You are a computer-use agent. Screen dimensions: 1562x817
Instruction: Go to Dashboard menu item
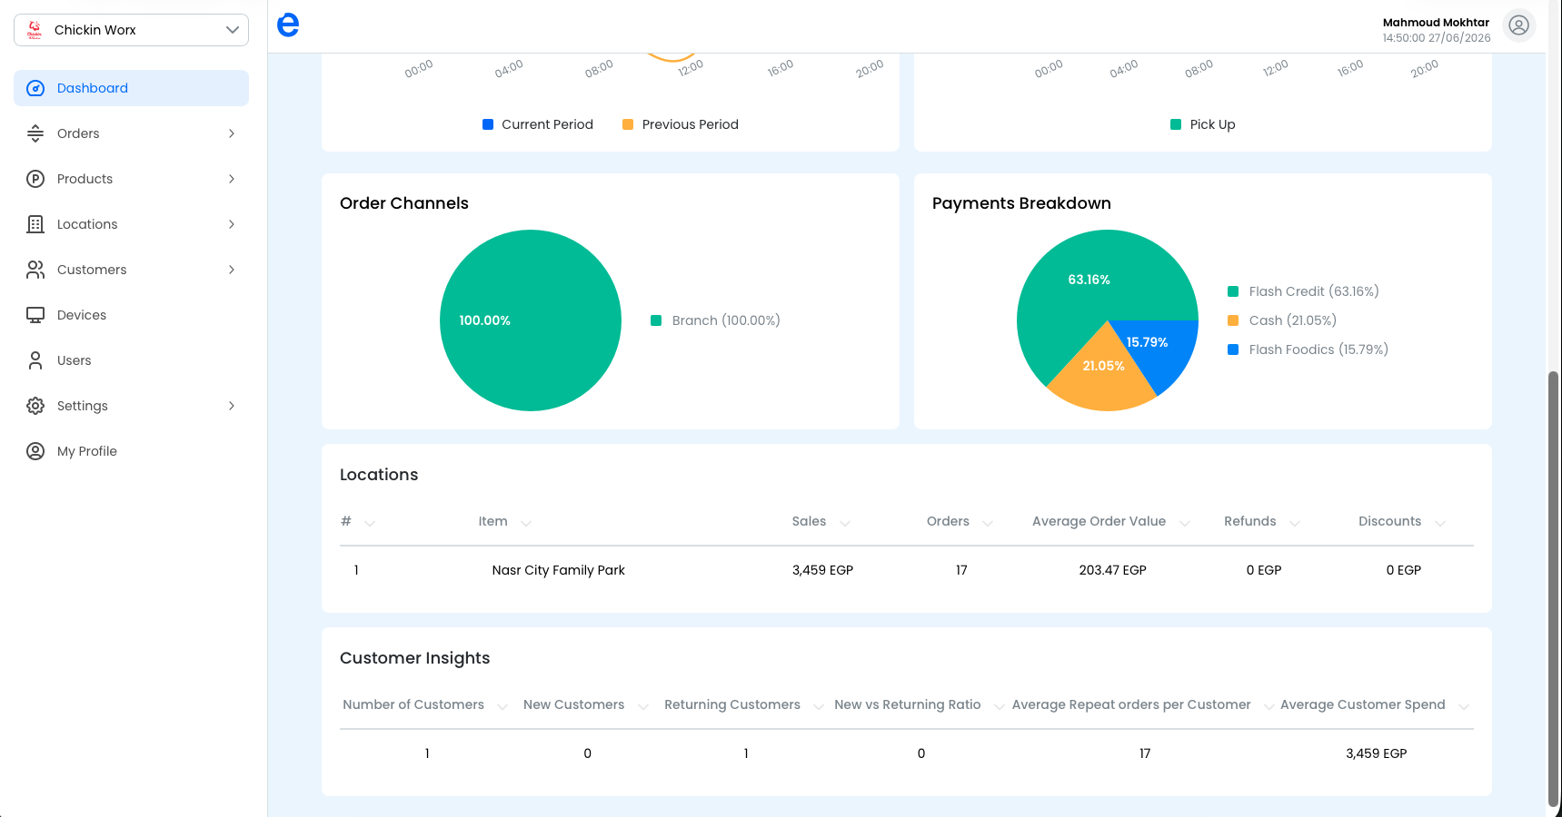coord(131,88)
